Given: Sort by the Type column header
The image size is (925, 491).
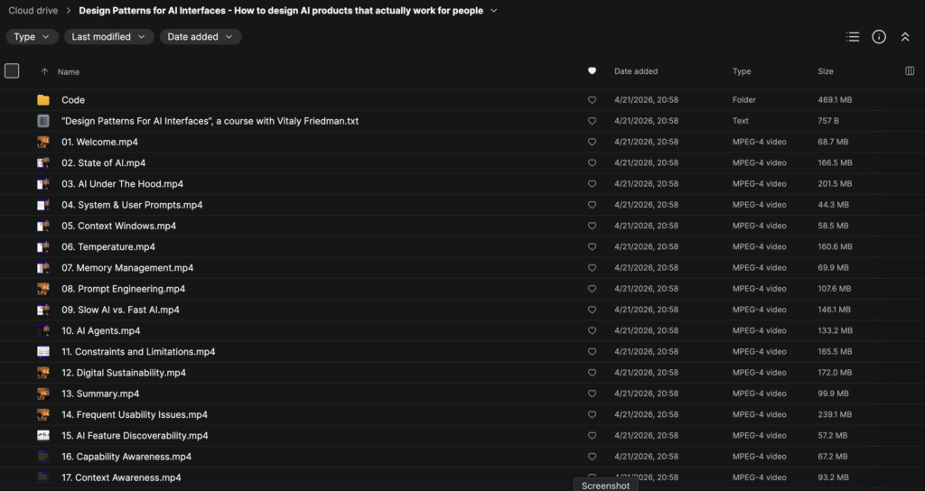Looking at the screenshot, I should click(x=742, y=71).
